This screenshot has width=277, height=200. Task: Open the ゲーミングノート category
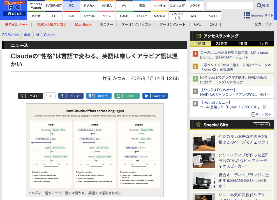173,25
